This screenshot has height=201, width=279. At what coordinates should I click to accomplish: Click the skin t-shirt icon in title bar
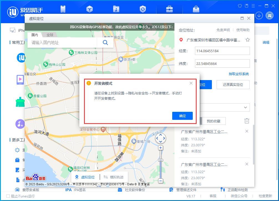[240, 6]
